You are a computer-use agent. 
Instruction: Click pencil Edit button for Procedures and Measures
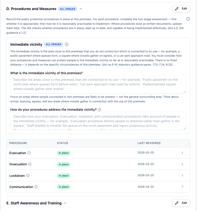[181, 9]
